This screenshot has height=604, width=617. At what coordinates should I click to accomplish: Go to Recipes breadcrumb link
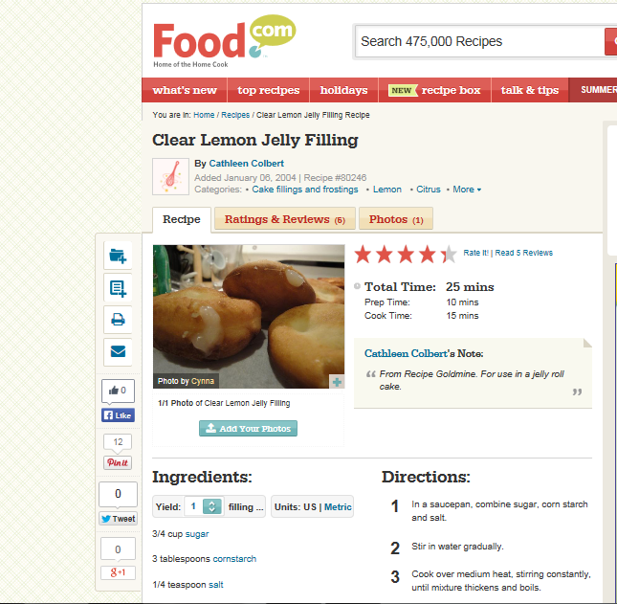coord(235,115)
